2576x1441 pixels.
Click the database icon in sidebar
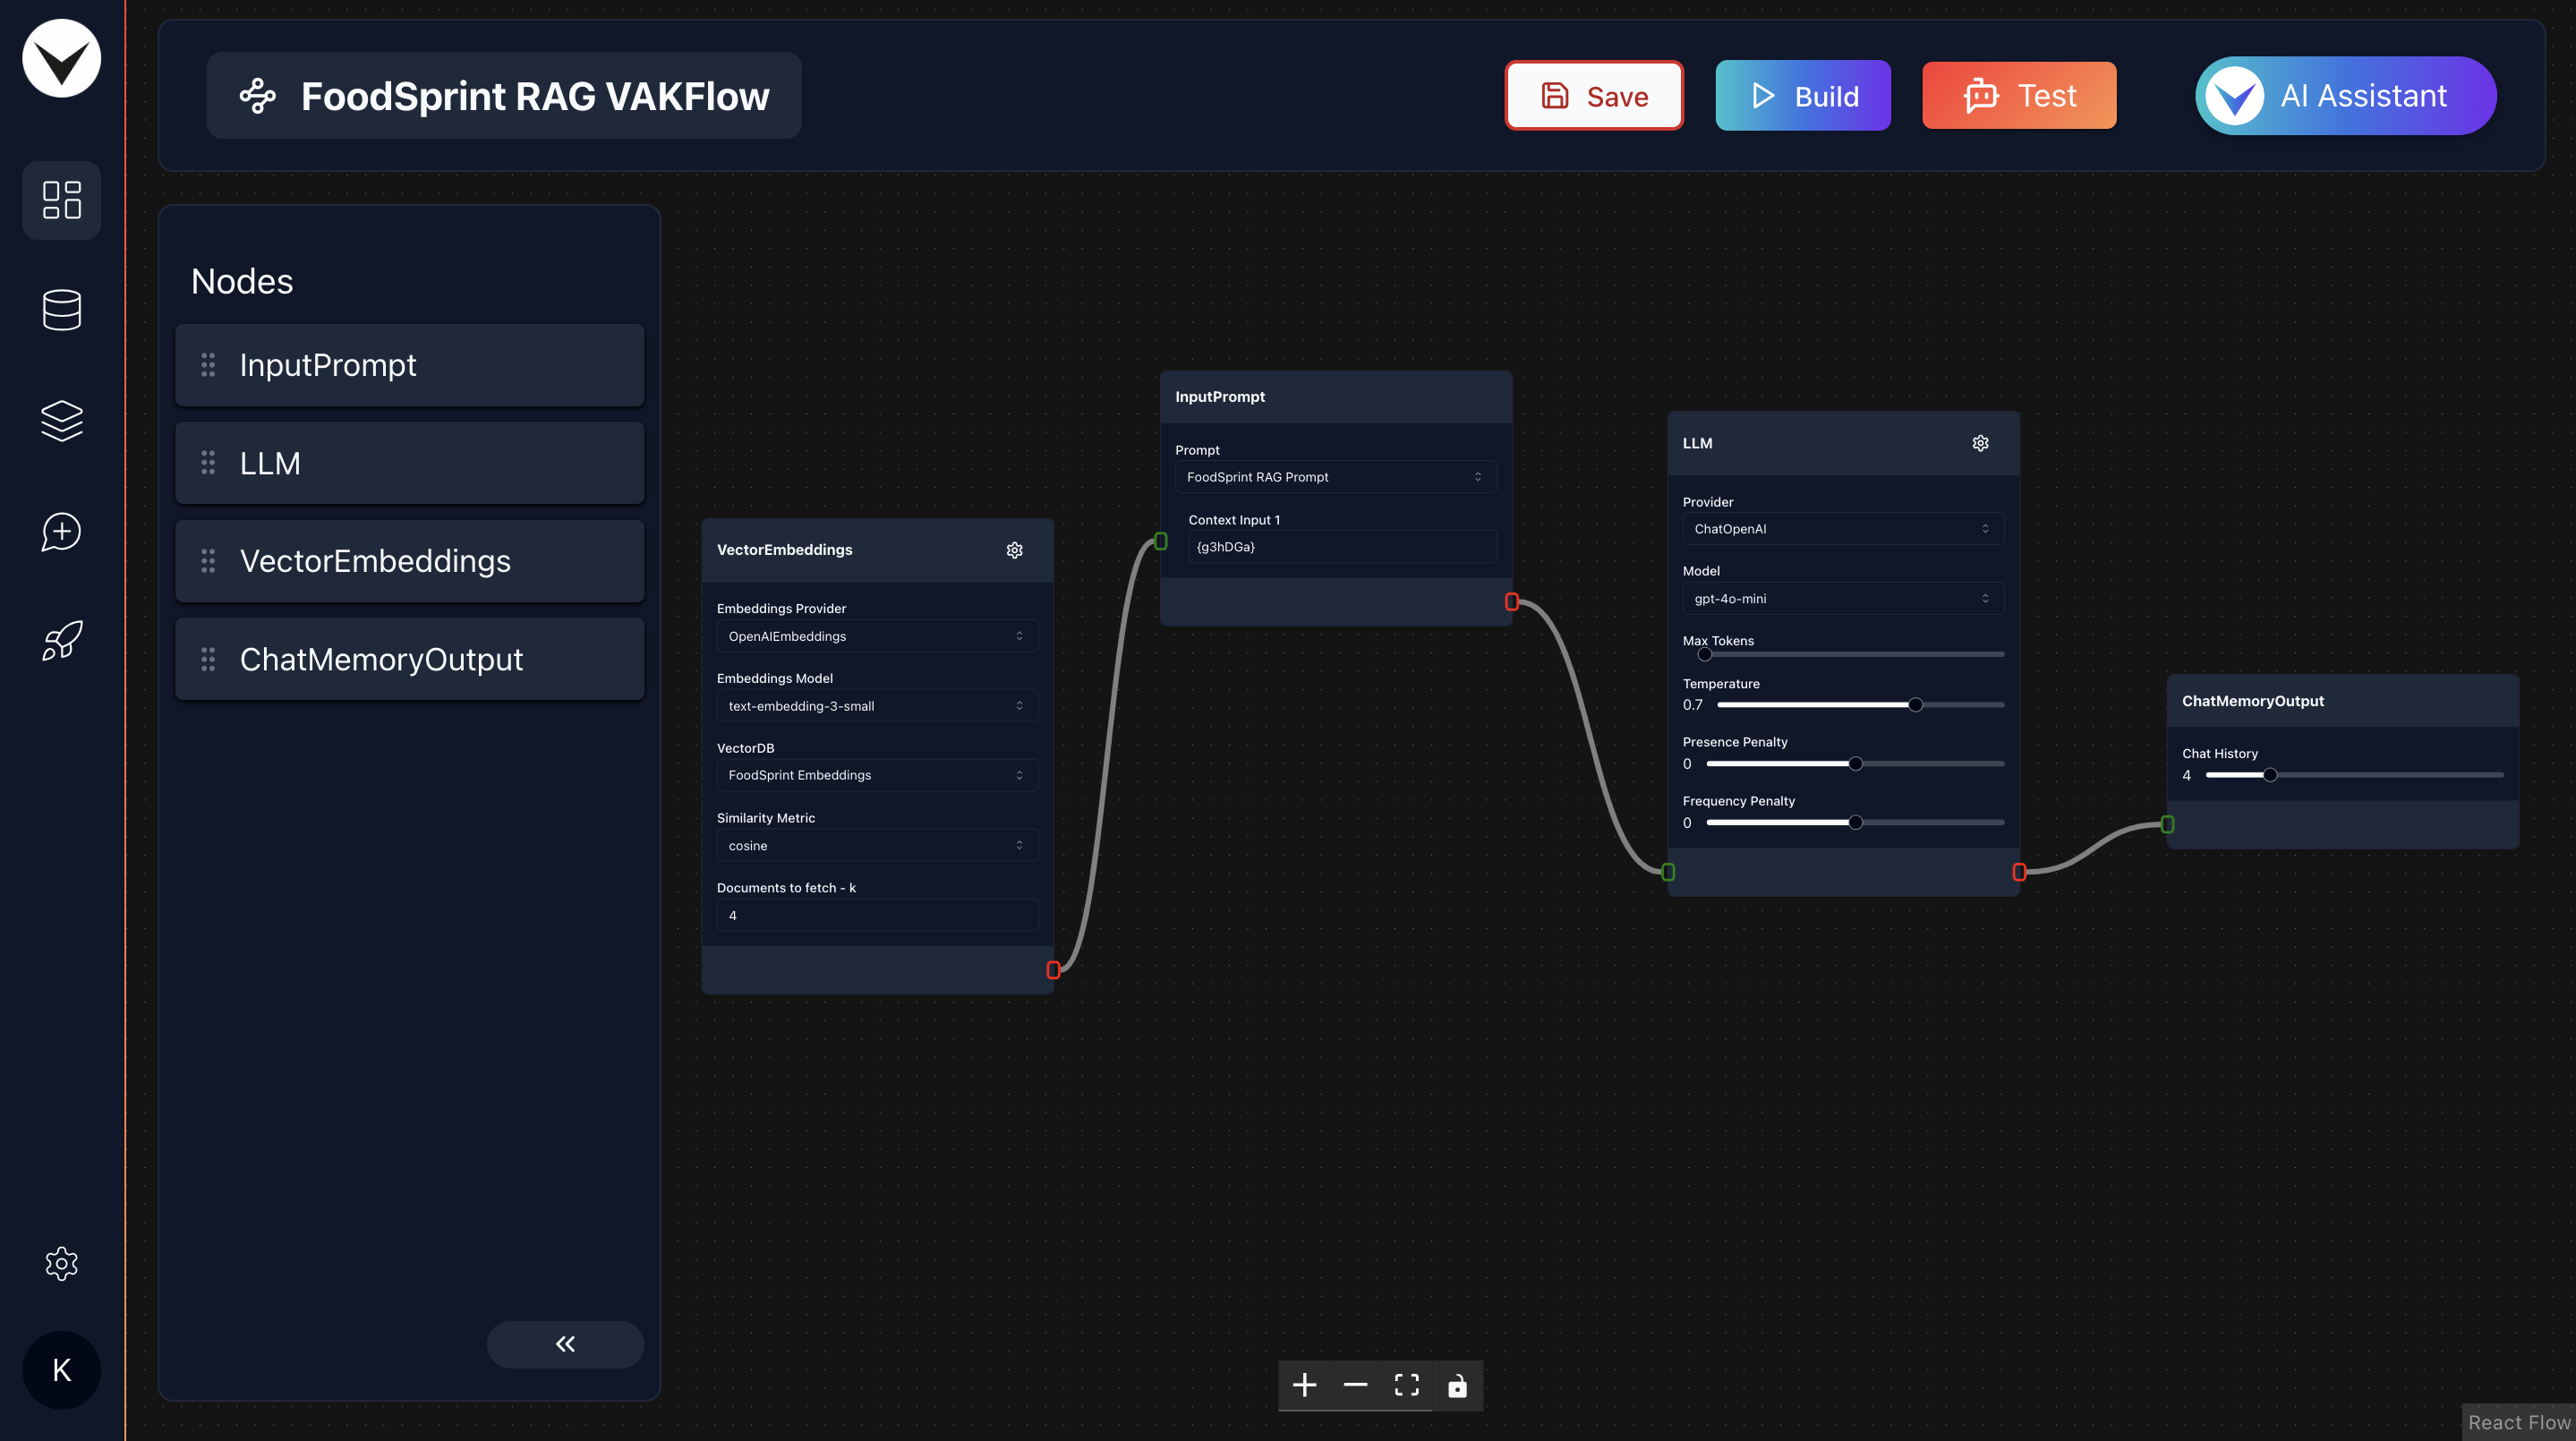click(x=61, y=310)
